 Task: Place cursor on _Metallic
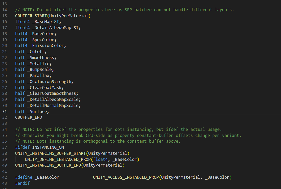point(39,64)
